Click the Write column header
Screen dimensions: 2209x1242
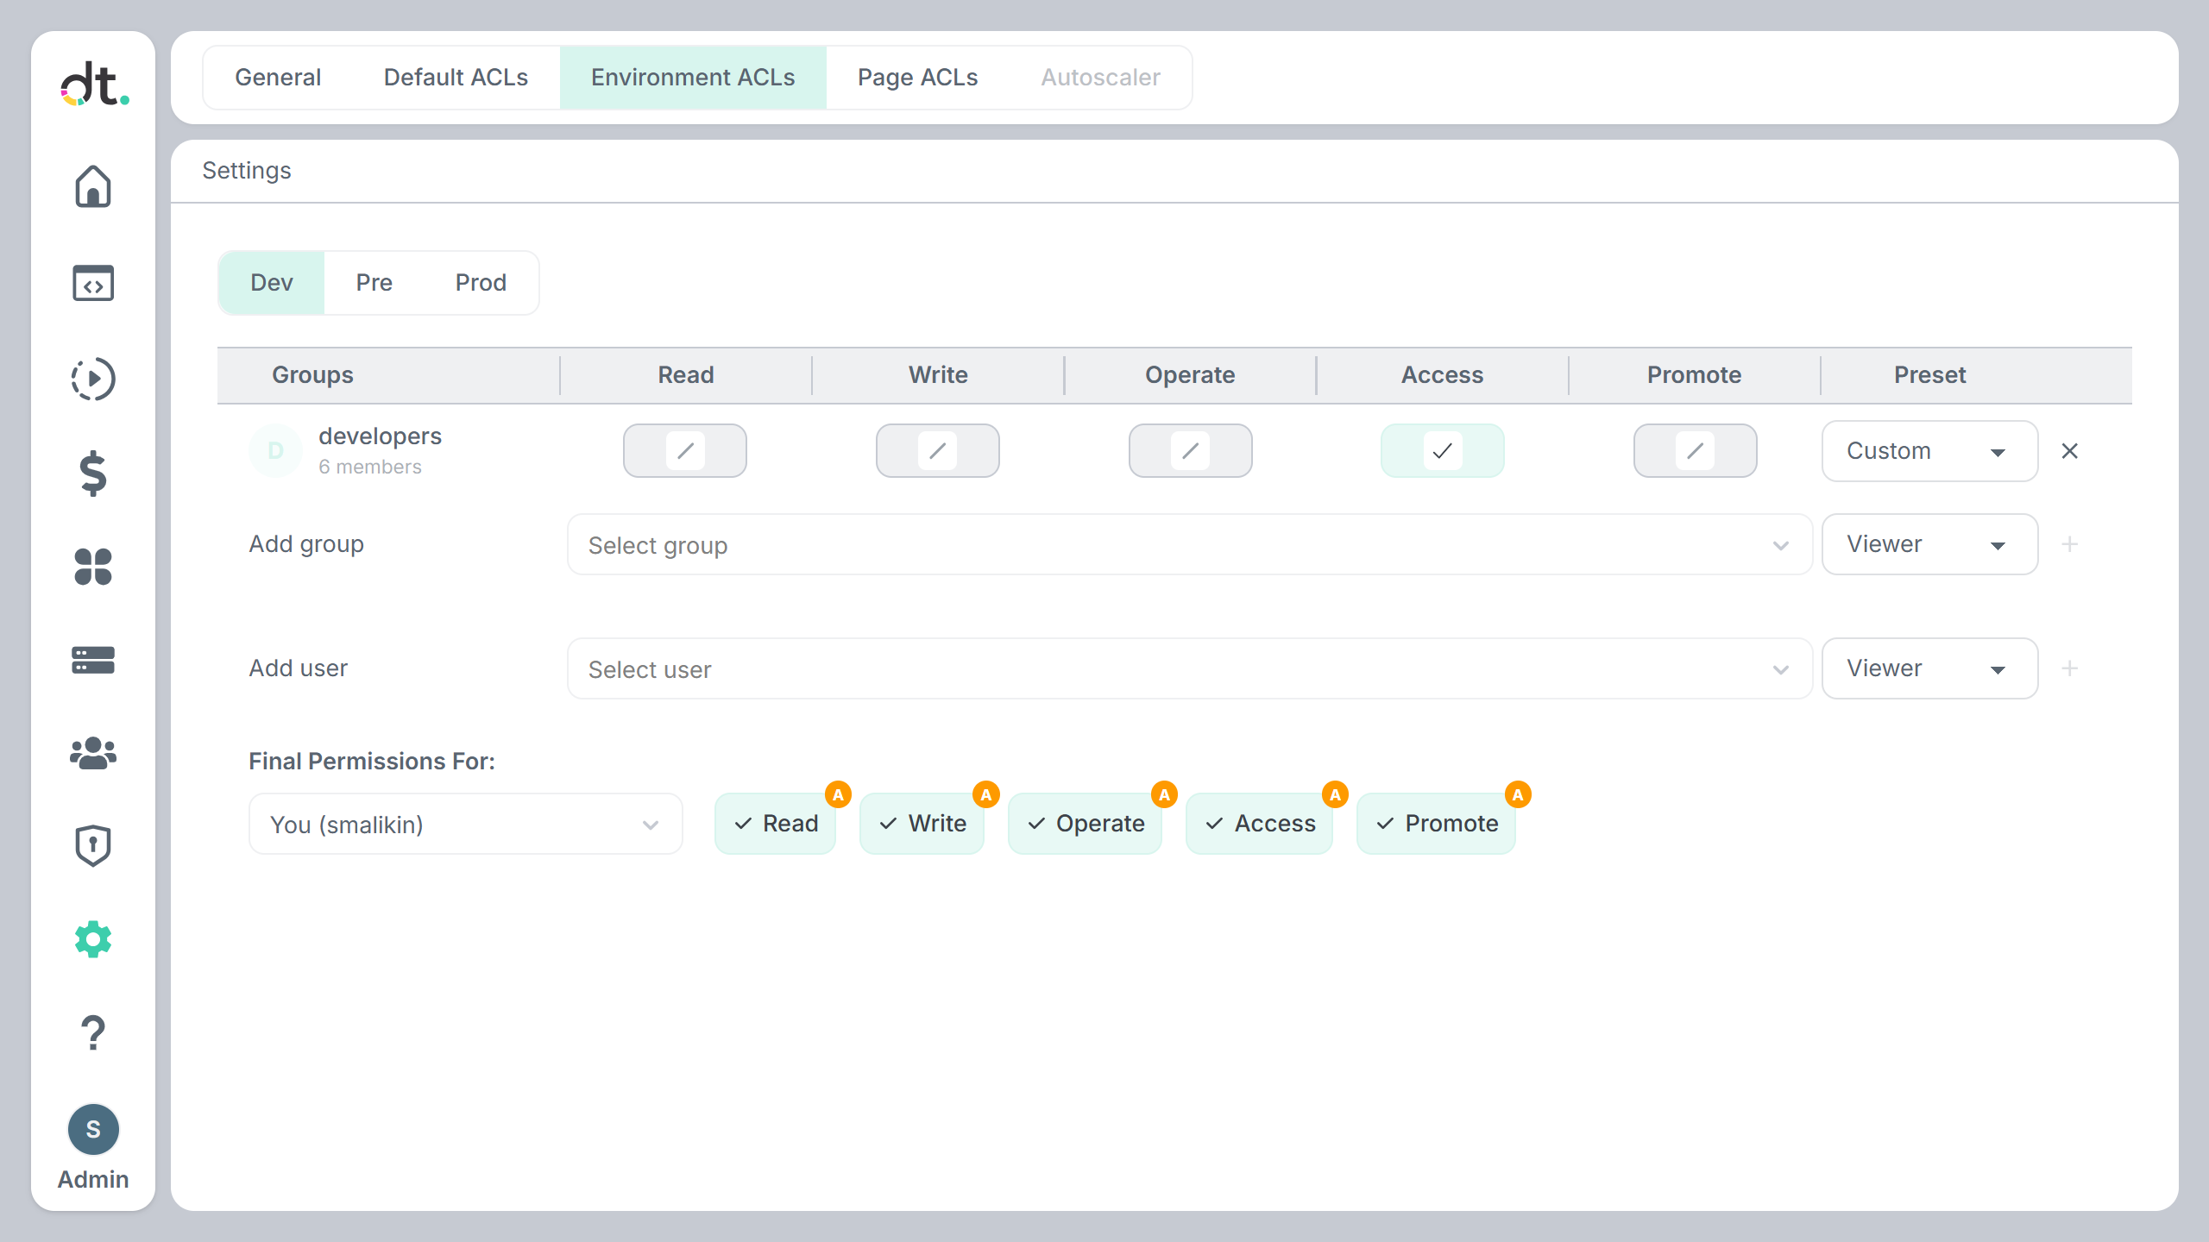938,375
